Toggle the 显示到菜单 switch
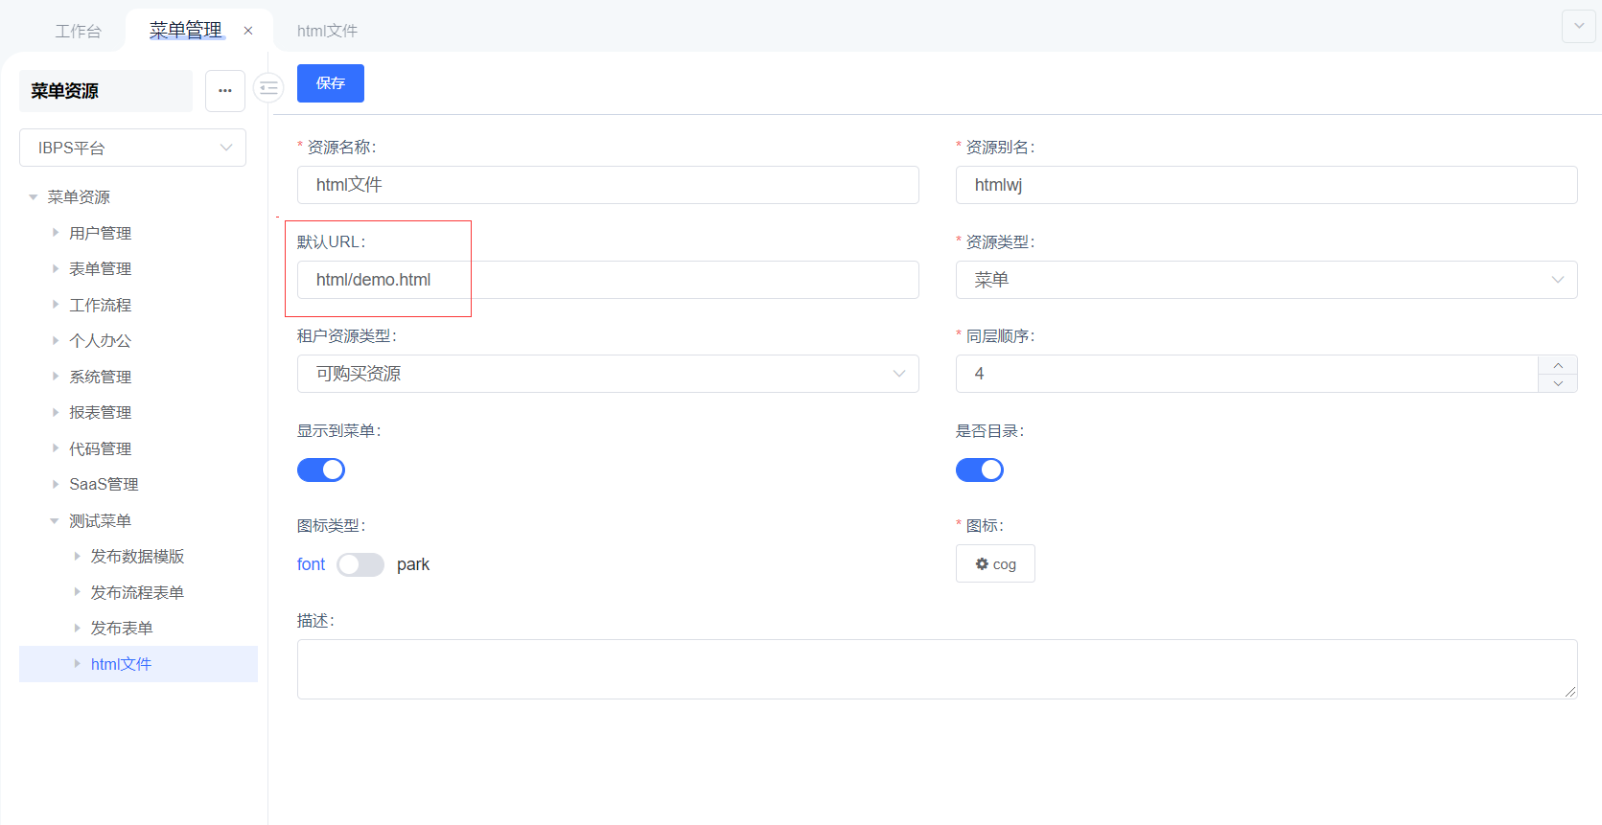 [x=321, y=470]
